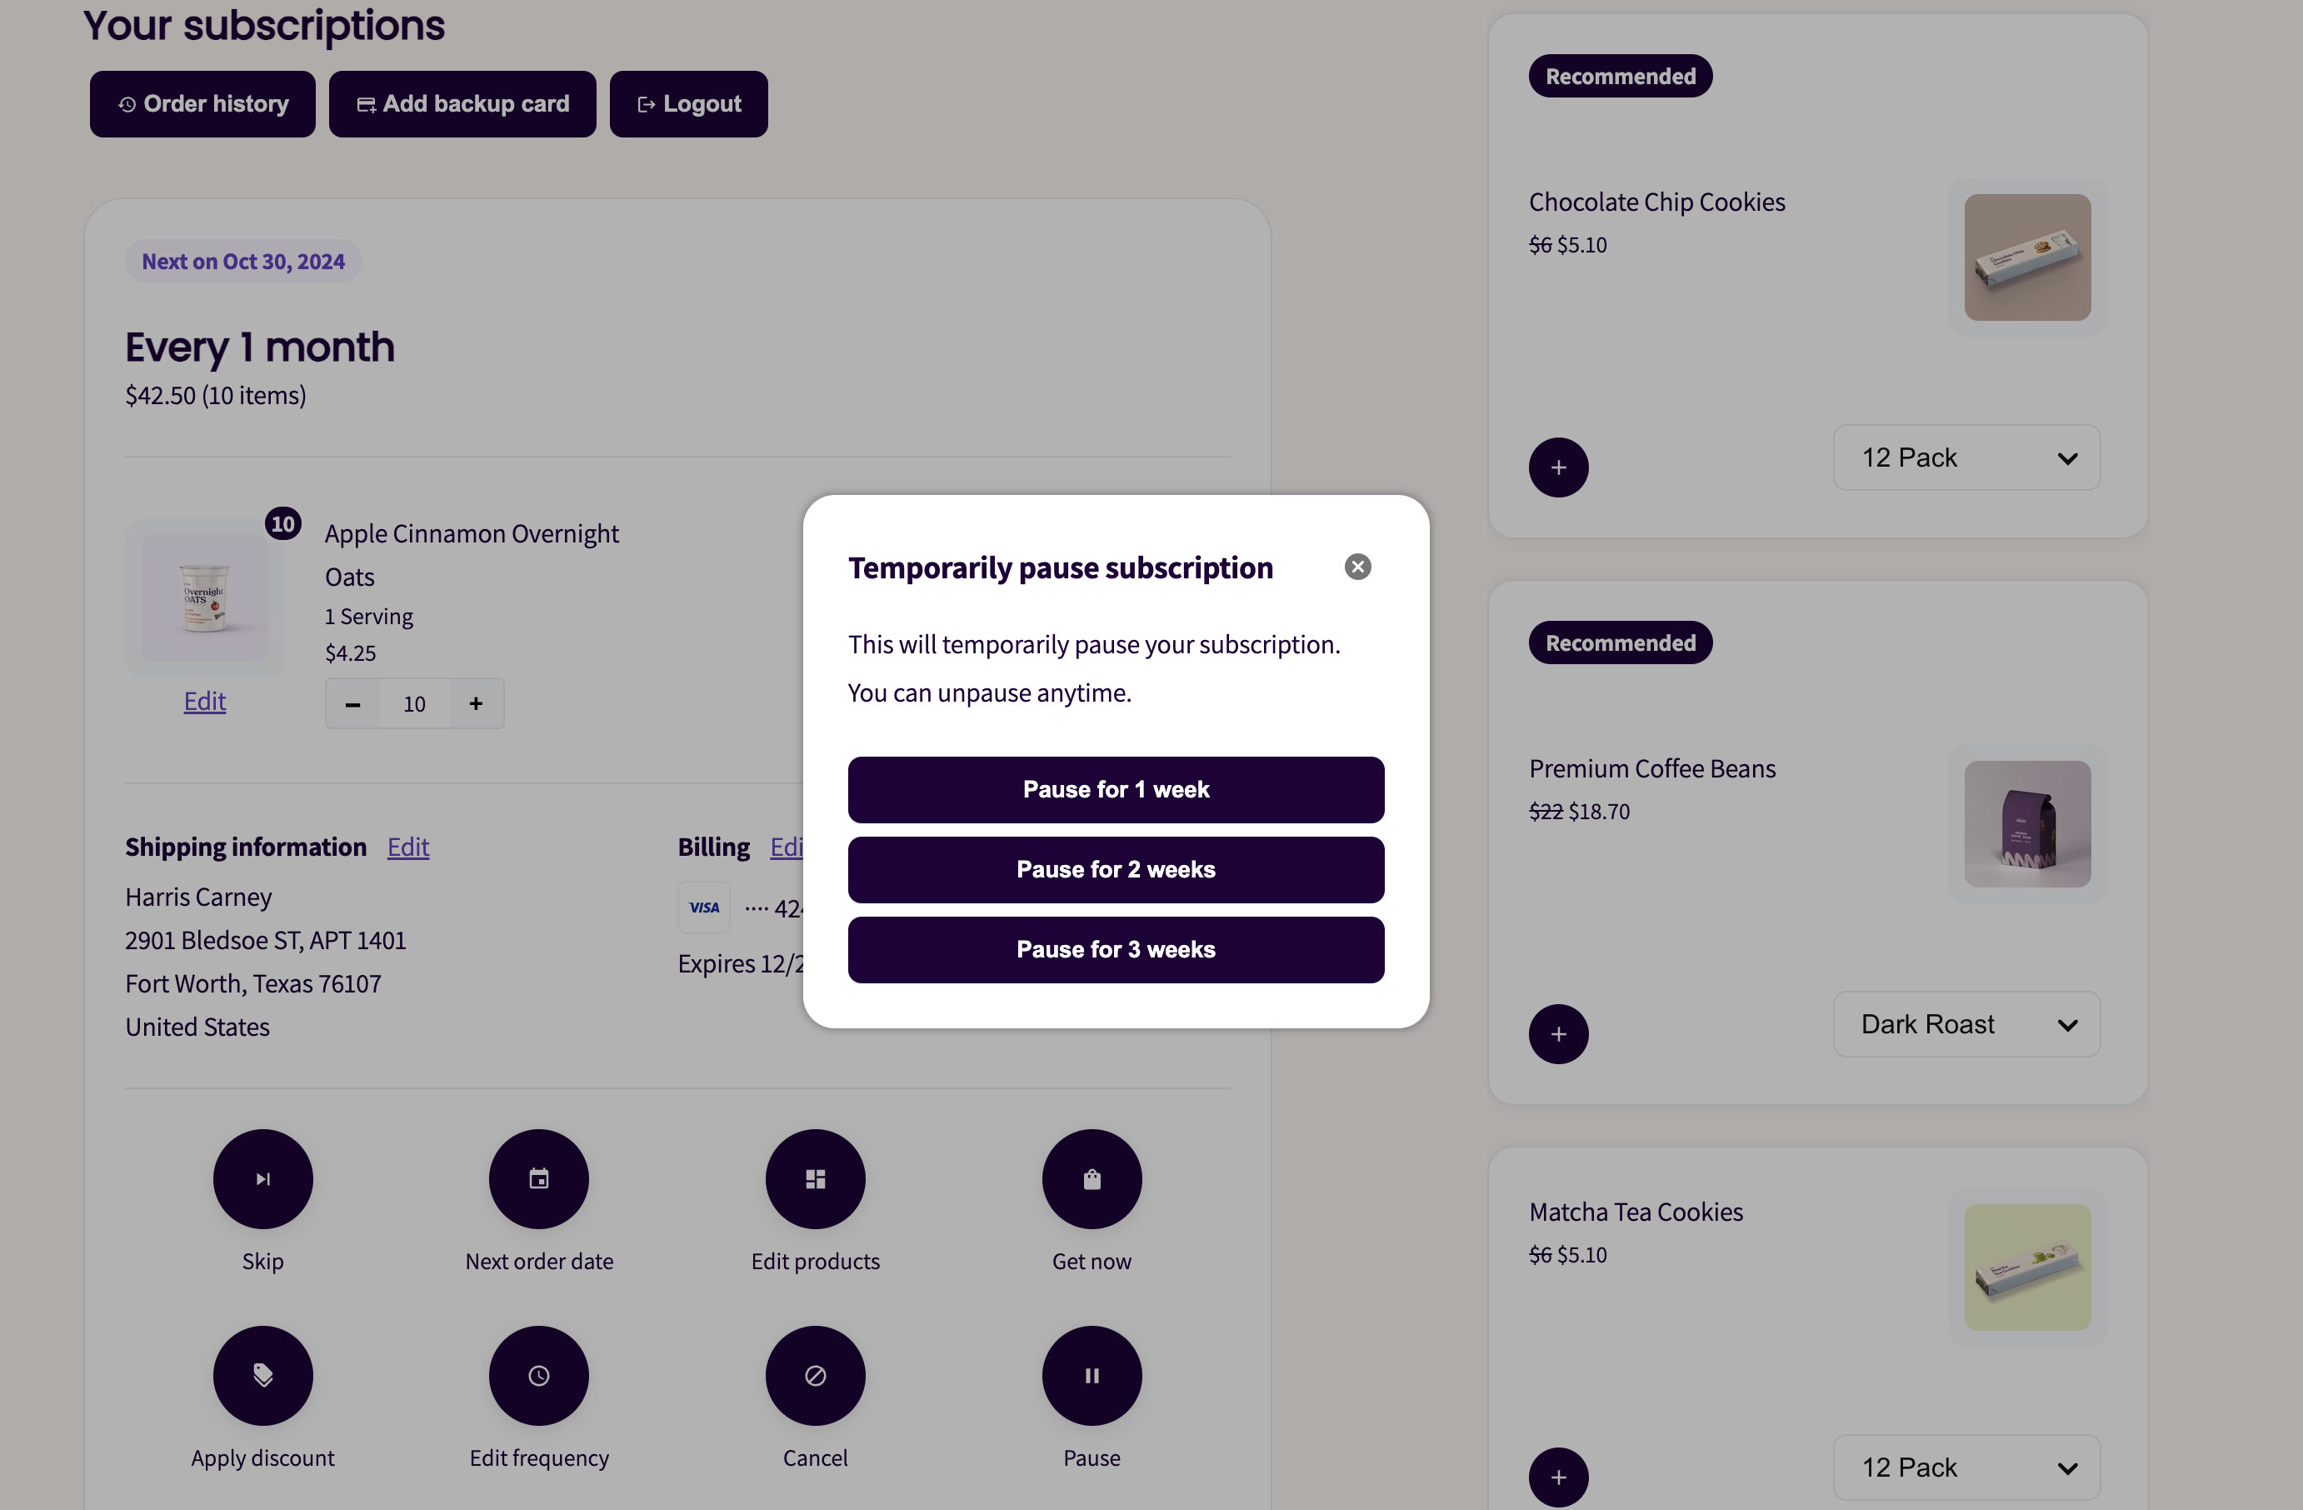Image resolution: width=2303 pixels, height=1510 pixels.
Task: Click the Cancel subscription icon
Action: [x=816, y=1376]
